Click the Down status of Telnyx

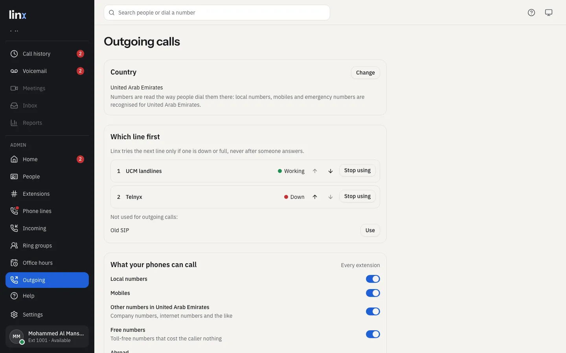[294, 197]
